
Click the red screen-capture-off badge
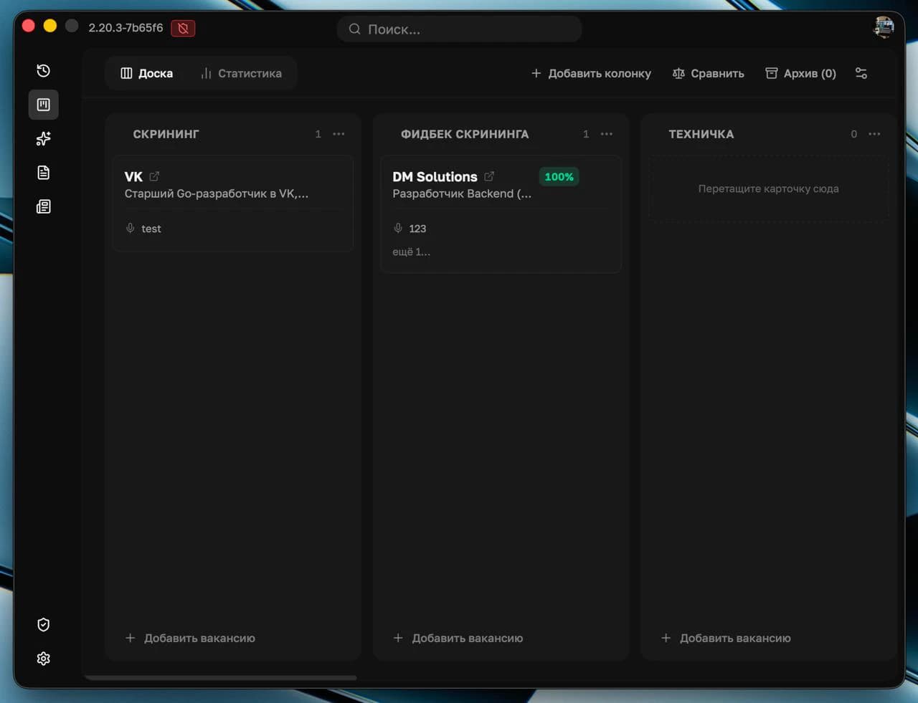point(183,28)
